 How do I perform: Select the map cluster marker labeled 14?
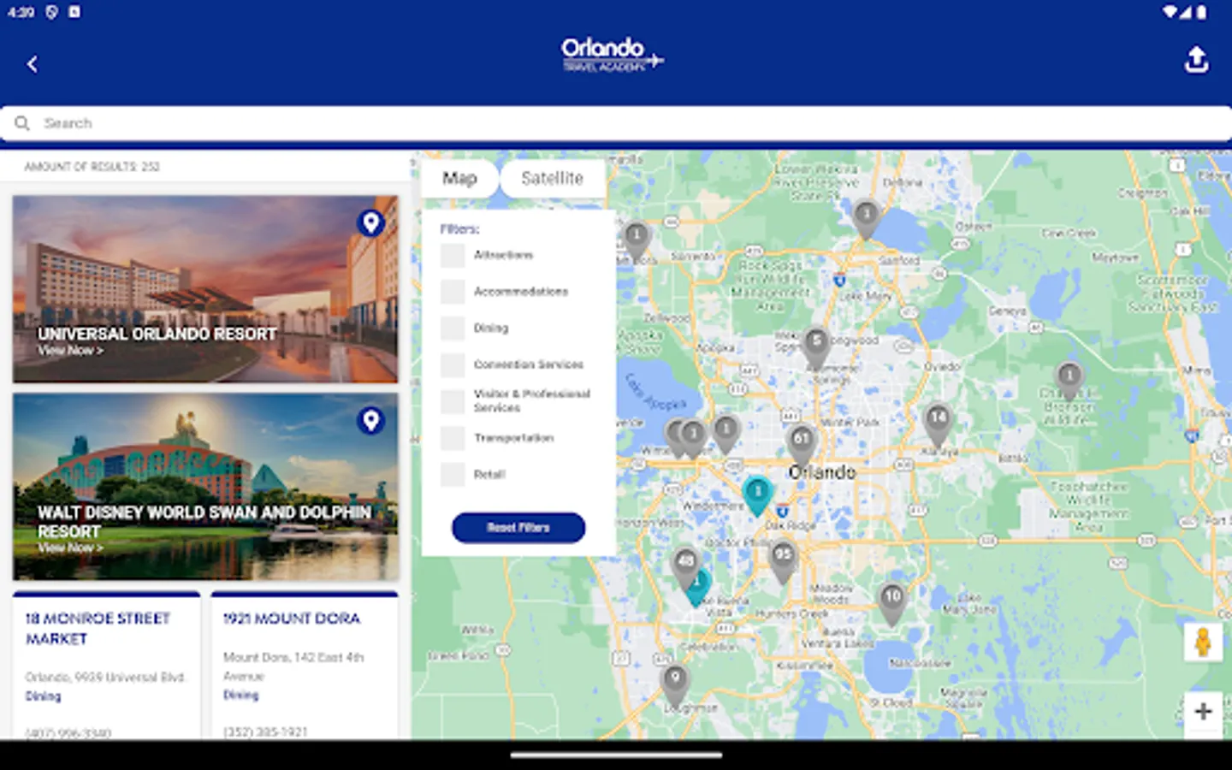(x=939, y=423)
